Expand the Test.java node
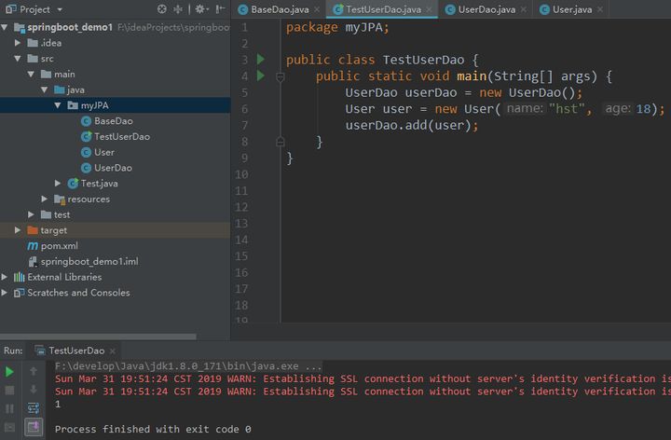This screenshot has height=440, width=671. 58,184
